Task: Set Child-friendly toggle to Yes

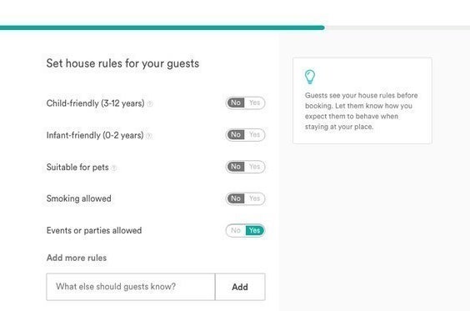Action: (254, 103)
